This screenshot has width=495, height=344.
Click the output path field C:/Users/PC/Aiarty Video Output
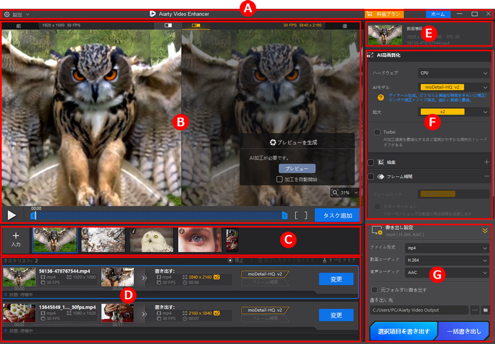(419, 310)
